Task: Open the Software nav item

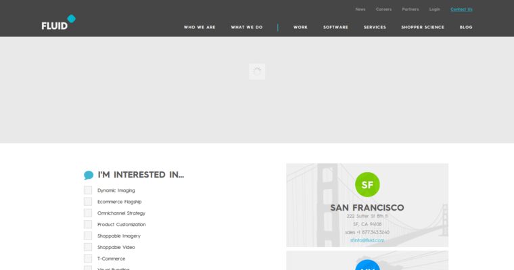Action: tap(335, 27)
